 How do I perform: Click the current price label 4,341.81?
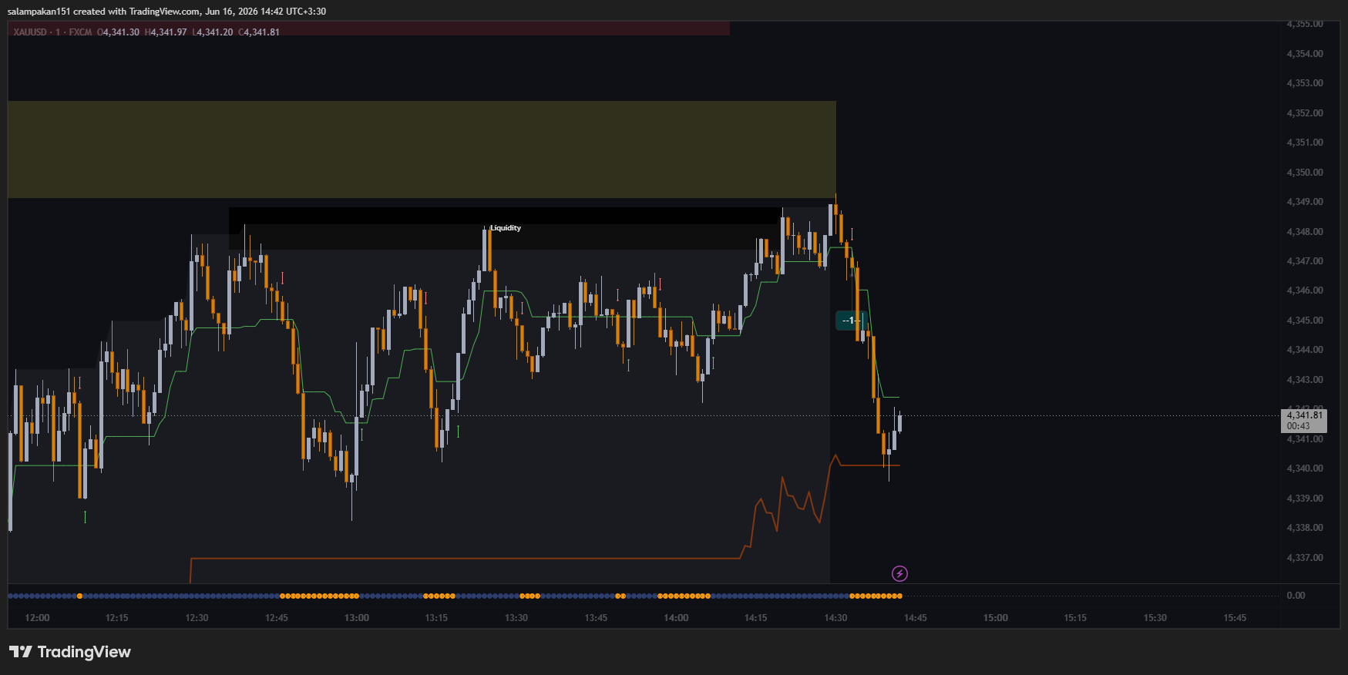pos(1304,415)
